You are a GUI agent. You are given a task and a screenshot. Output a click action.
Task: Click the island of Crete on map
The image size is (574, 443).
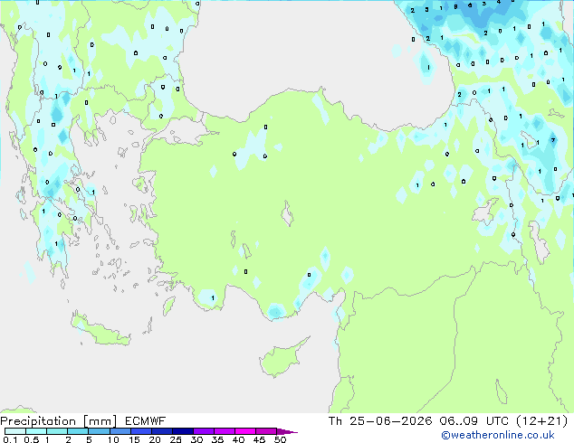pyautogui.click(x=100, y=330)
